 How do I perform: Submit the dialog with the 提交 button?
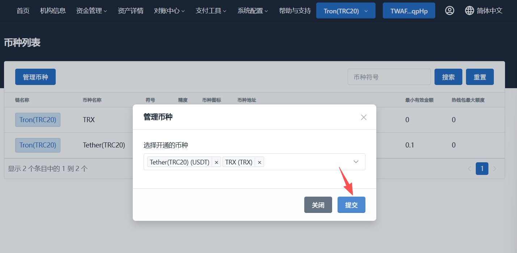[351, 205]
